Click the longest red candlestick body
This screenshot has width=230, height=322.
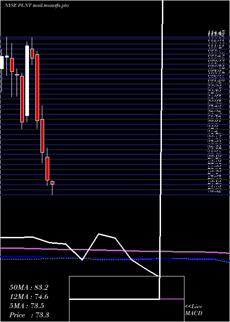(37, 87)
